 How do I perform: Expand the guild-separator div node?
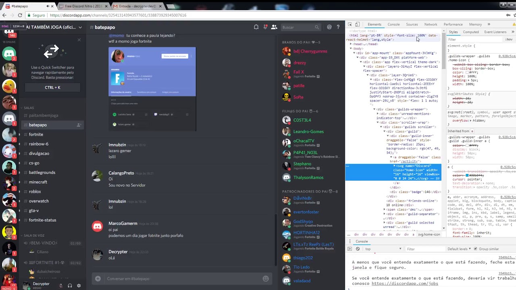click(384, 214)
